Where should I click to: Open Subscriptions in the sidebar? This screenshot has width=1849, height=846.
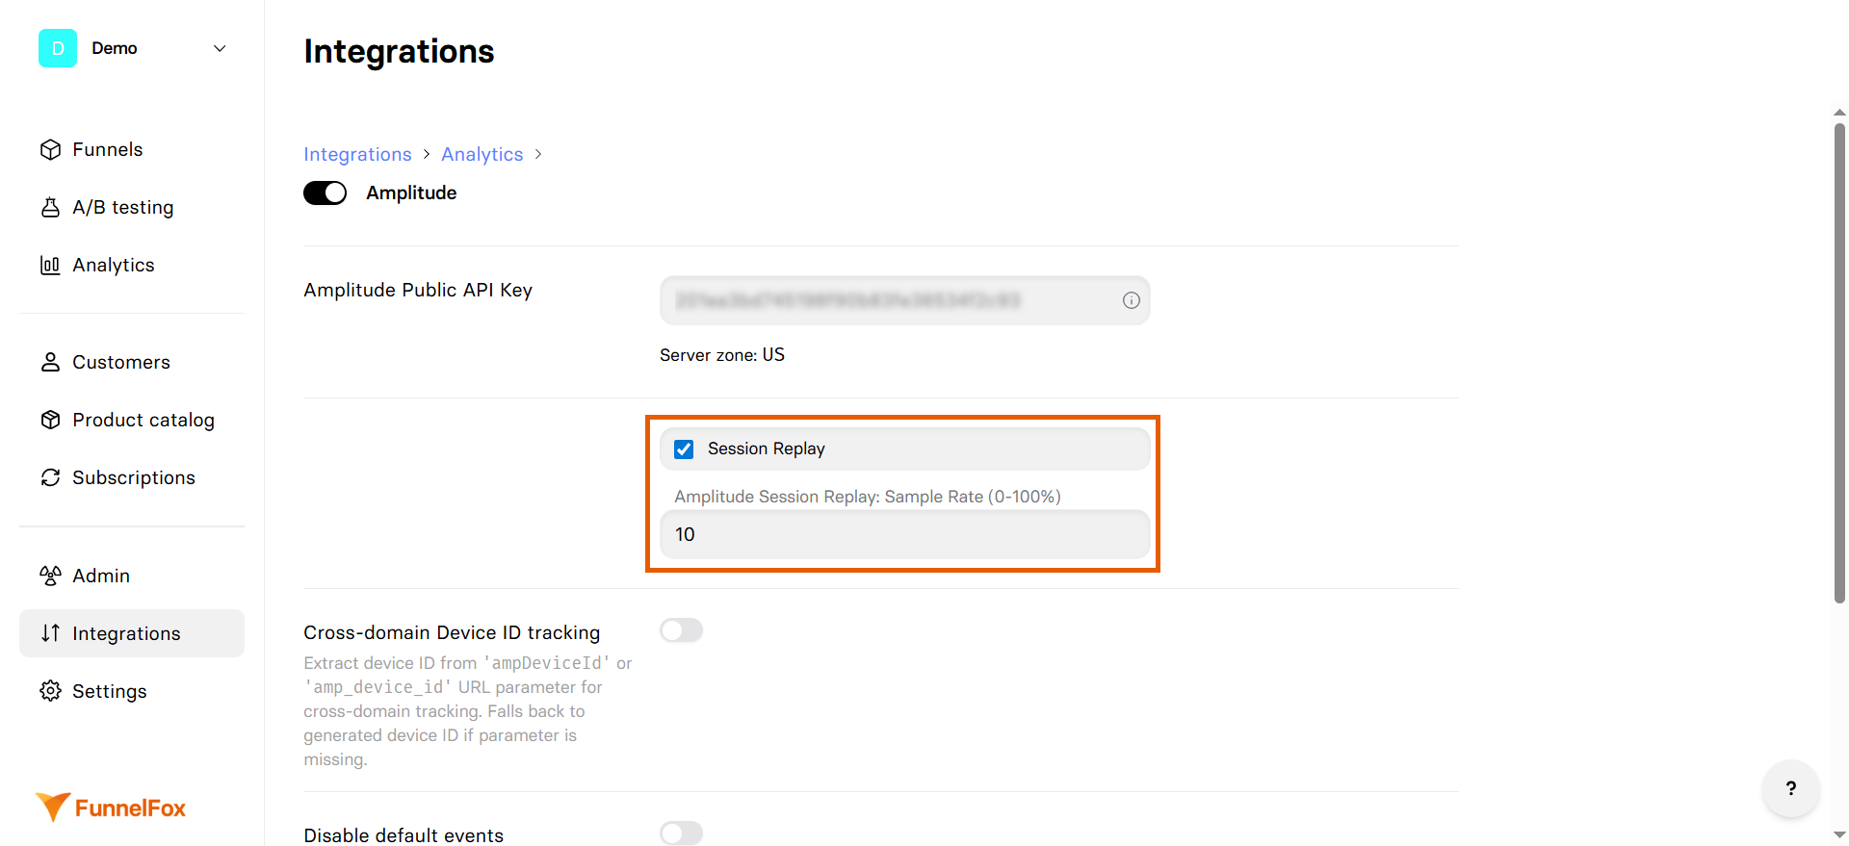coord(132,477)
